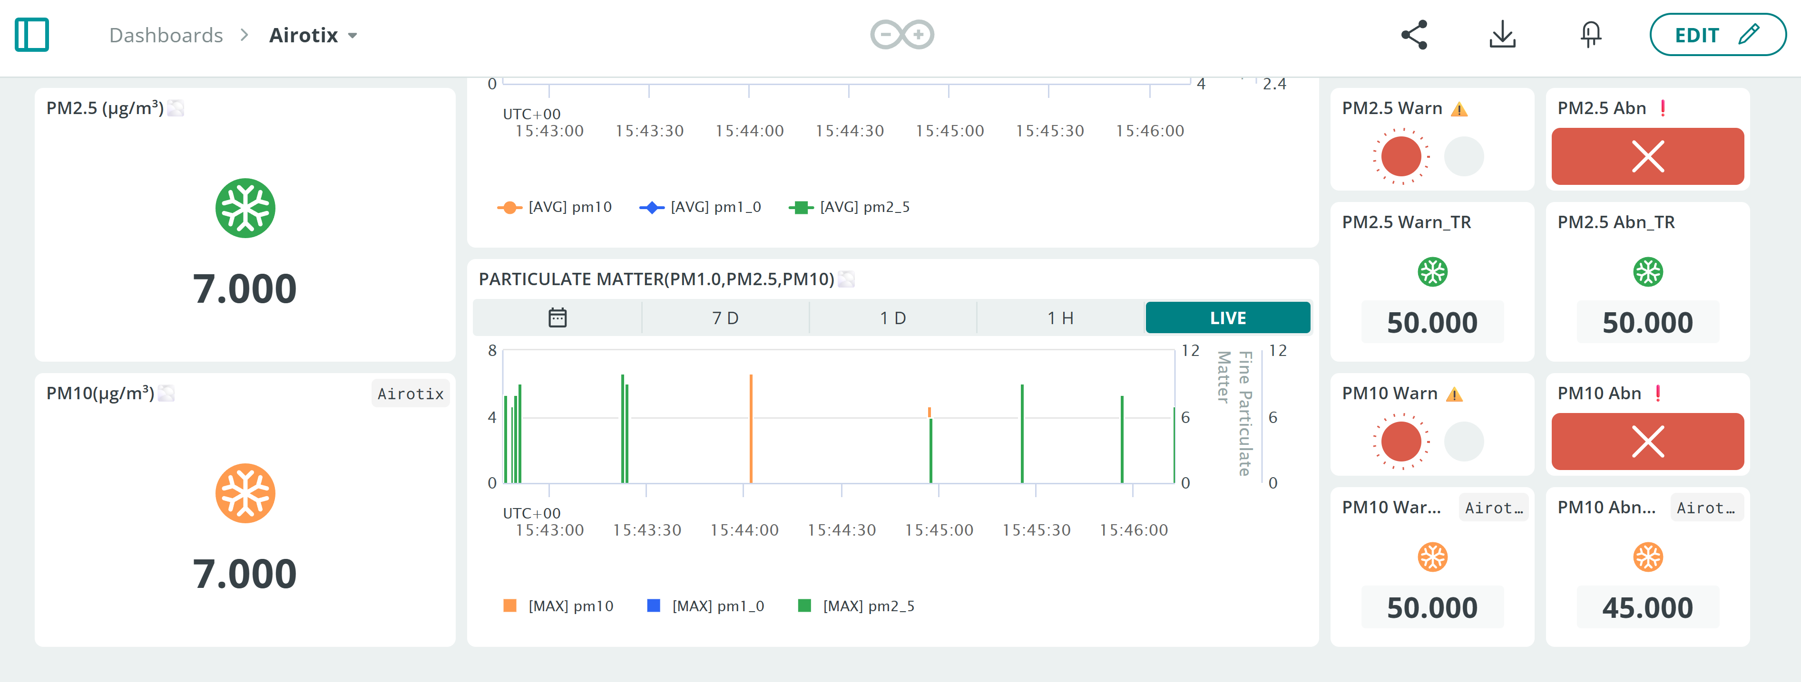Expand the Airotix dashboard dropdown

(352, 36)
